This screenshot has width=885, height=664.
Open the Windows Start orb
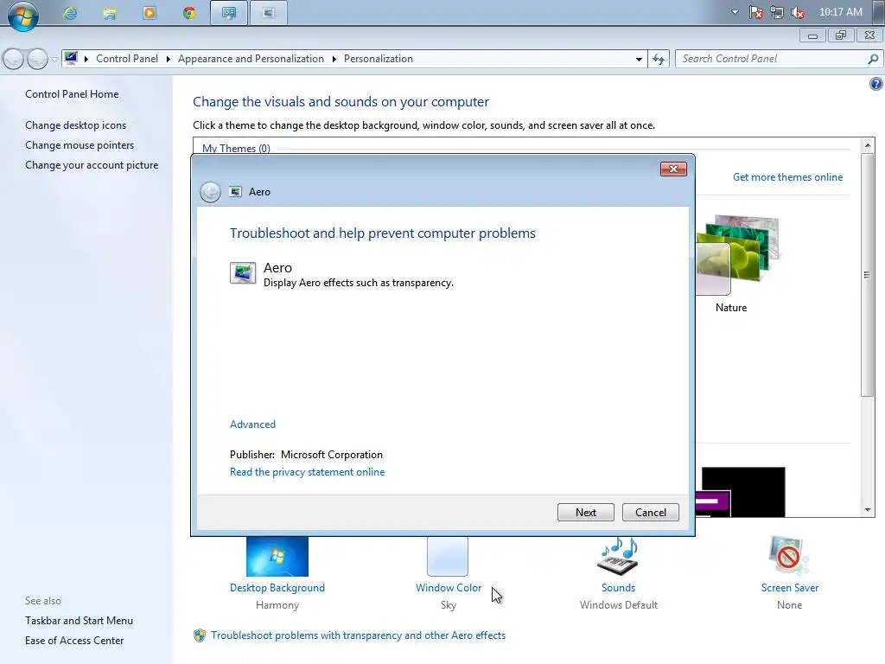[x=23, y=15]
